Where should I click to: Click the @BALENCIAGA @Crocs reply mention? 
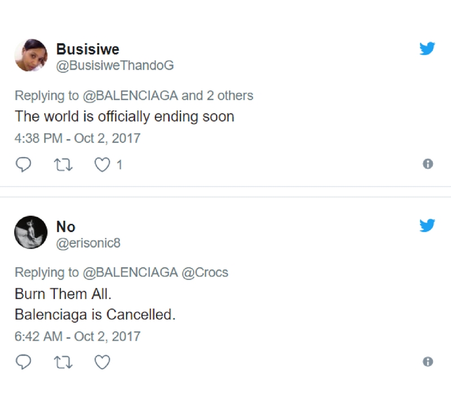pos(156,272)
